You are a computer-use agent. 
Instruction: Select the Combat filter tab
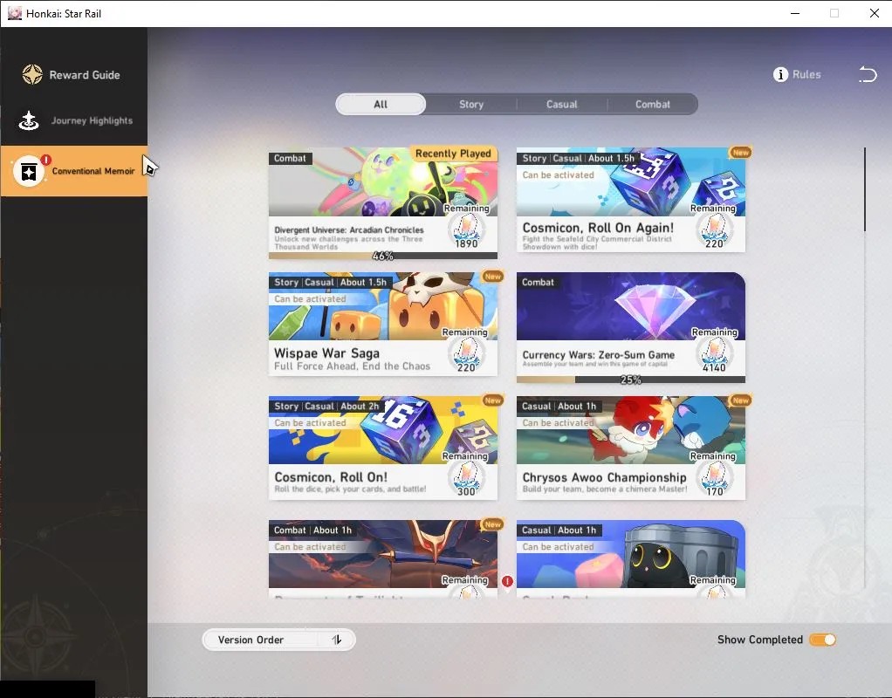(653, 104)
